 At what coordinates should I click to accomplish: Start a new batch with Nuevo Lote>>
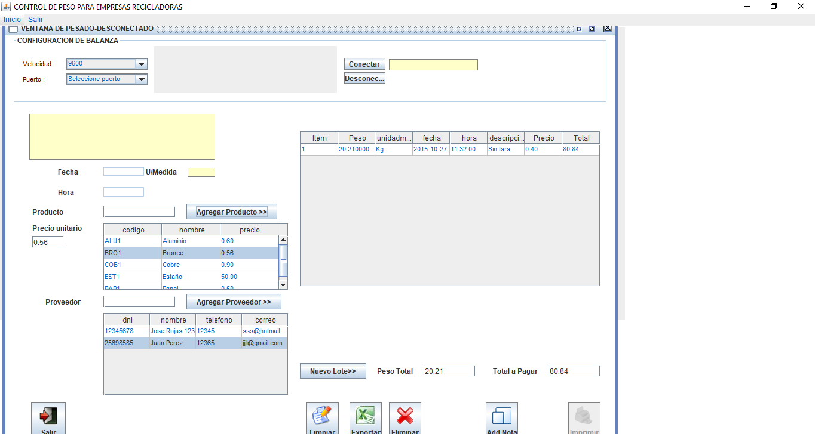332,371
